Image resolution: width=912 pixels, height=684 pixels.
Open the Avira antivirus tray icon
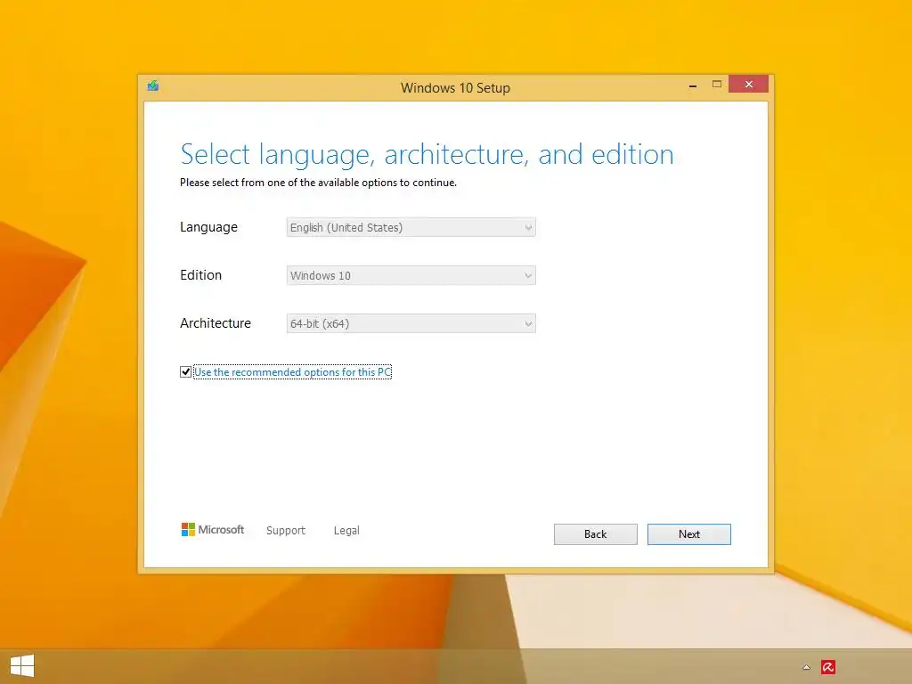(828, 666)
